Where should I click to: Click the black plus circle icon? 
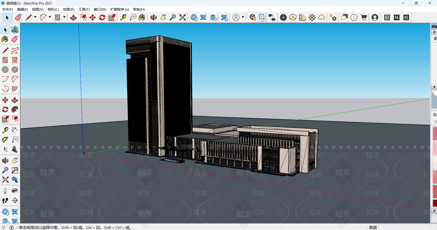pos(283,17)
